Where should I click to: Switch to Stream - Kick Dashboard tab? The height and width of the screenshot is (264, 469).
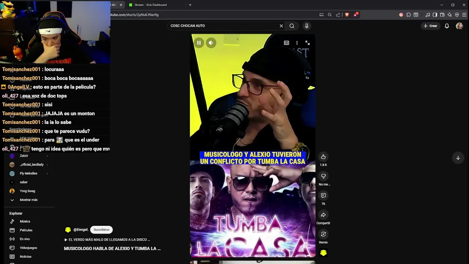[154, 5]
